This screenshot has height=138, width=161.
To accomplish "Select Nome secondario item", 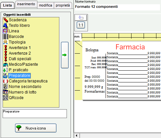I will 25,87.
